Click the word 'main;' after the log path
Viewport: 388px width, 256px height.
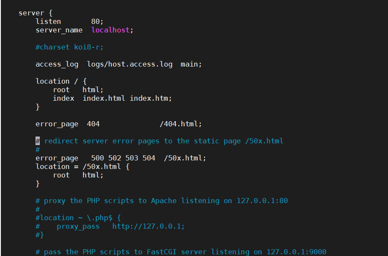[191, 64]
